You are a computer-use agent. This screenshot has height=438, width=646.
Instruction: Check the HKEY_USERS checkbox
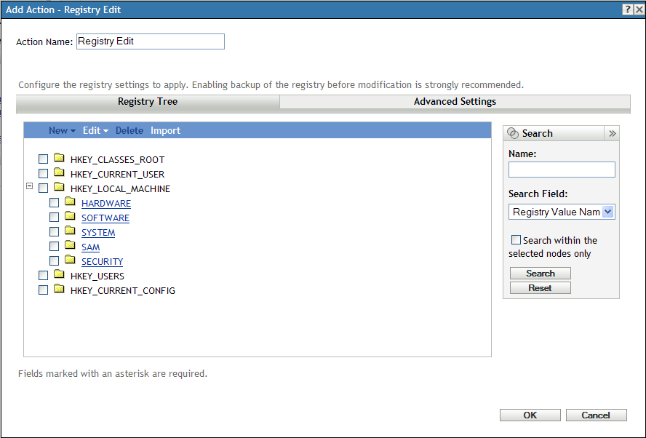(43, 275)
